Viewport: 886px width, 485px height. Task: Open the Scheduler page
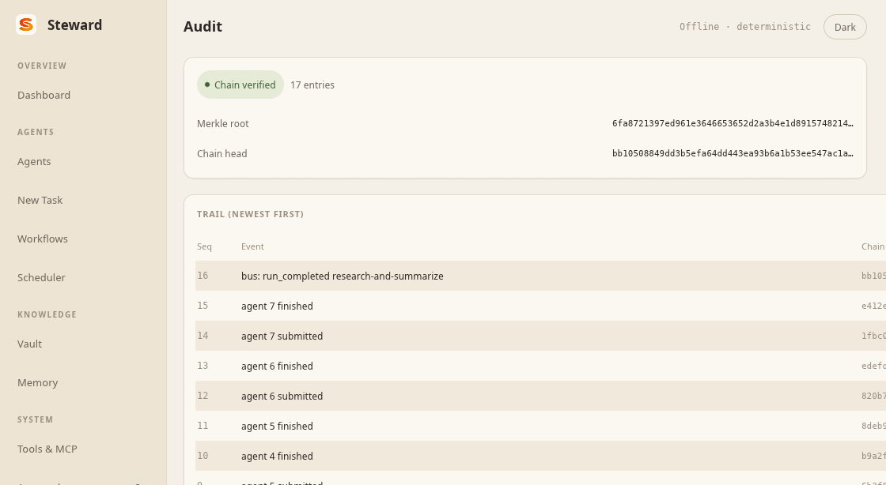pos(41,277)
